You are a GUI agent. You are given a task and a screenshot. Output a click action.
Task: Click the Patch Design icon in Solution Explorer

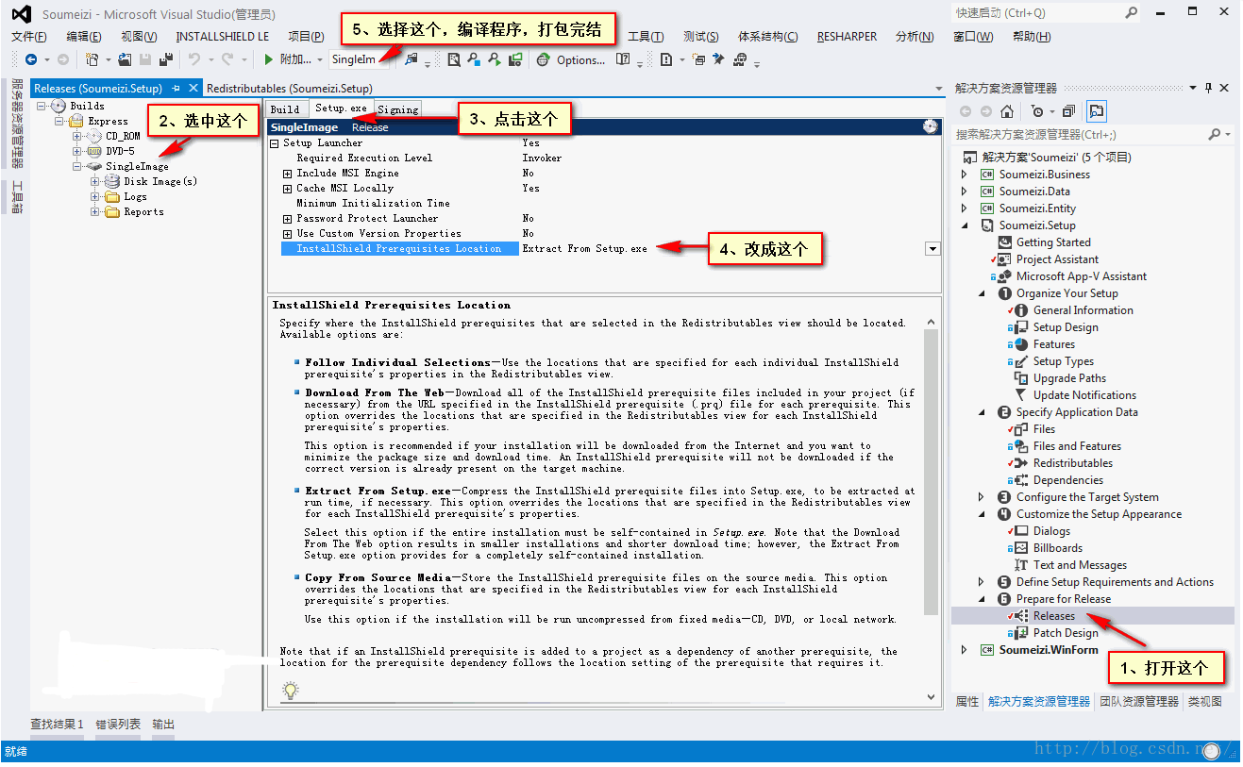tap(1020, 633)
